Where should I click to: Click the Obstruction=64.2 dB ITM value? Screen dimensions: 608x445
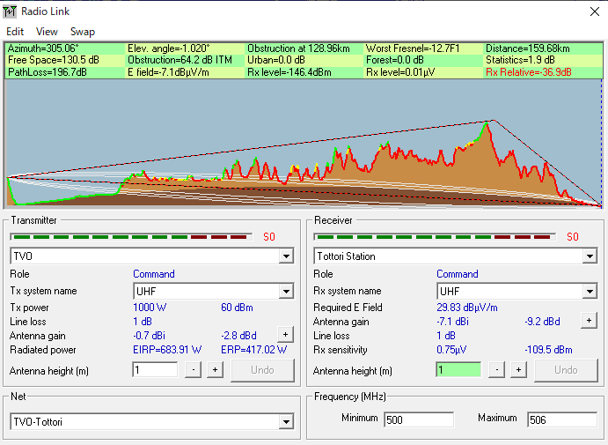(179, 60)
